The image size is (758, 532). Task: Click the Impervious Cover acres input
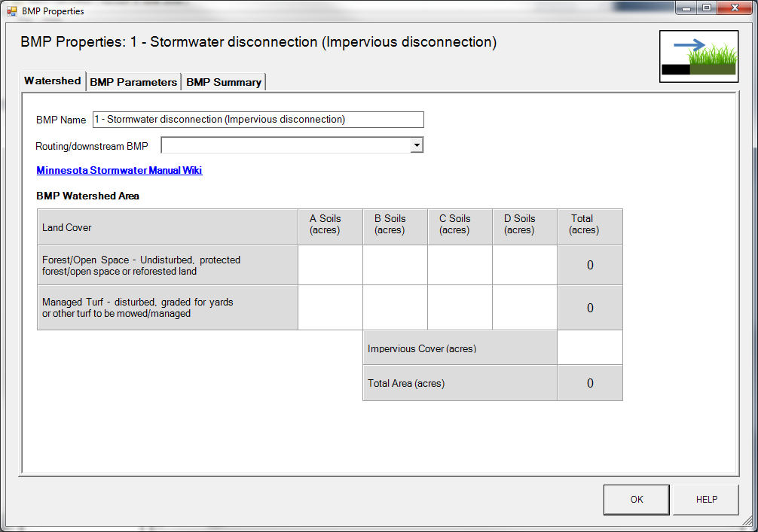click(589, 348)
